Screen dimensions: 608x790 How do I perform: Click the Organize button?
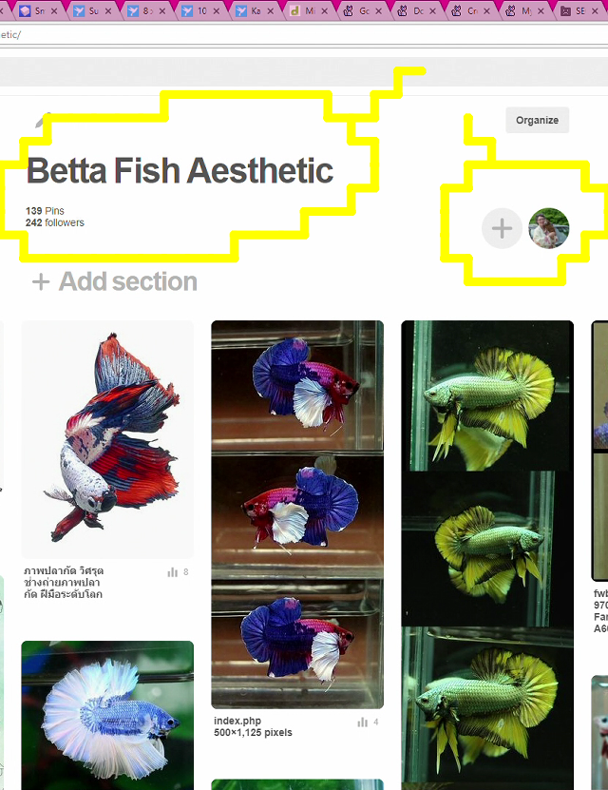pyautogui.click(x=537, y=120)
